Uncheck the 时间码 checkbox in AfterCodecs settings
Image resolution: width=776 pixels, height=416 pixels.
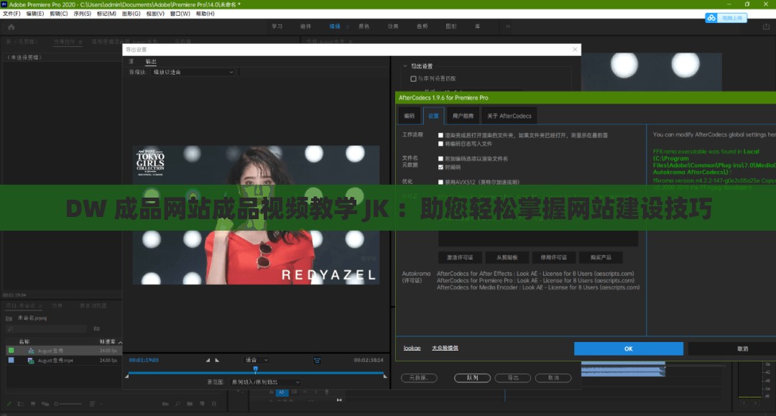[x=440, y=167]
